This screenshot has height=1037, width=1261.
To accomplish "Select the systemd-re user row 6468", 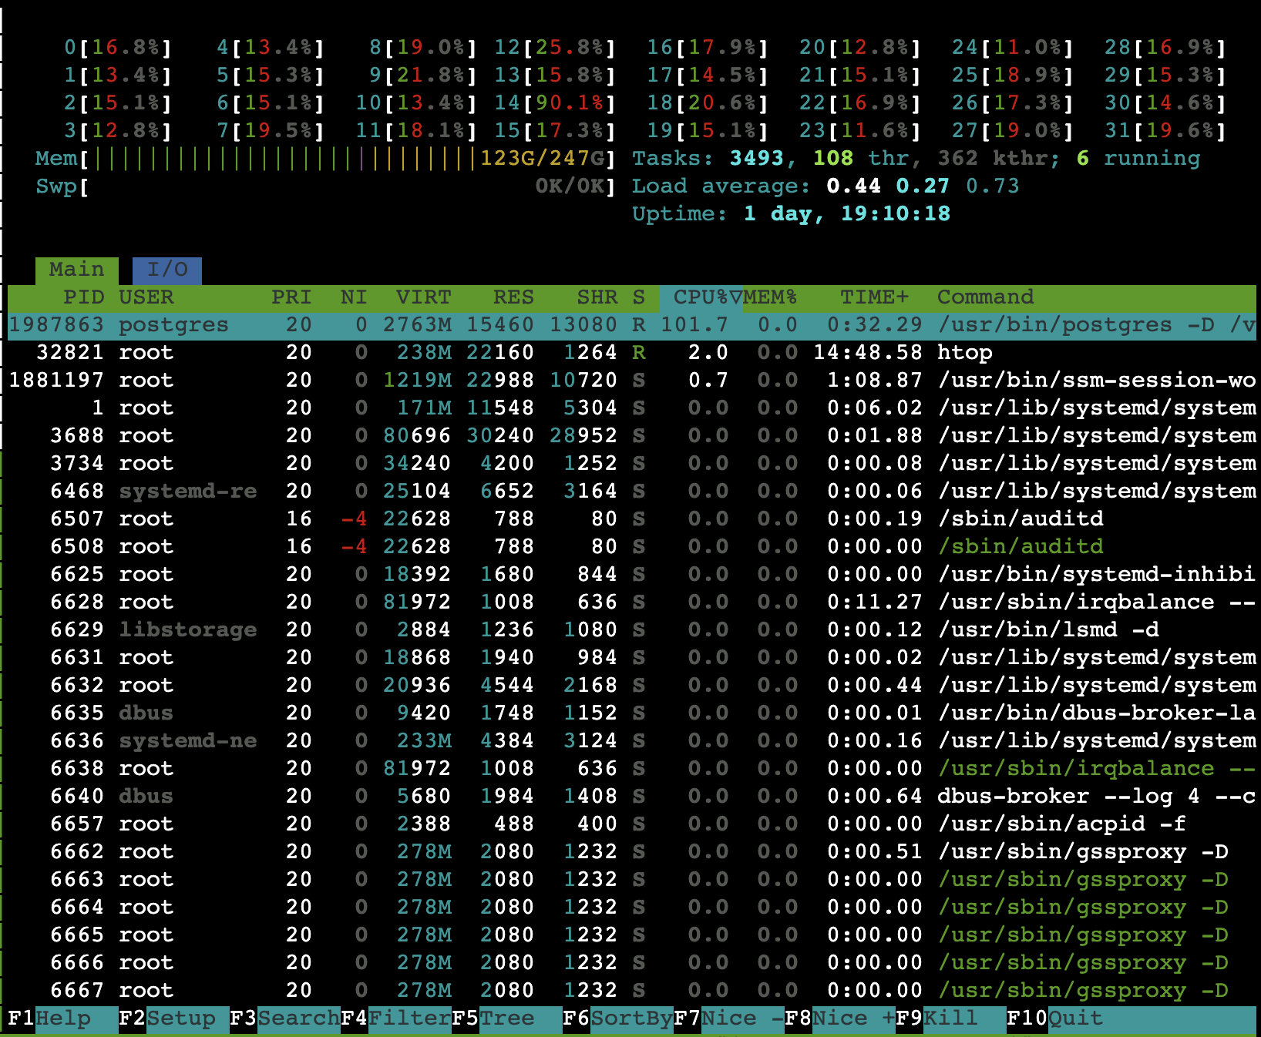I will click(x=632, y=492).
